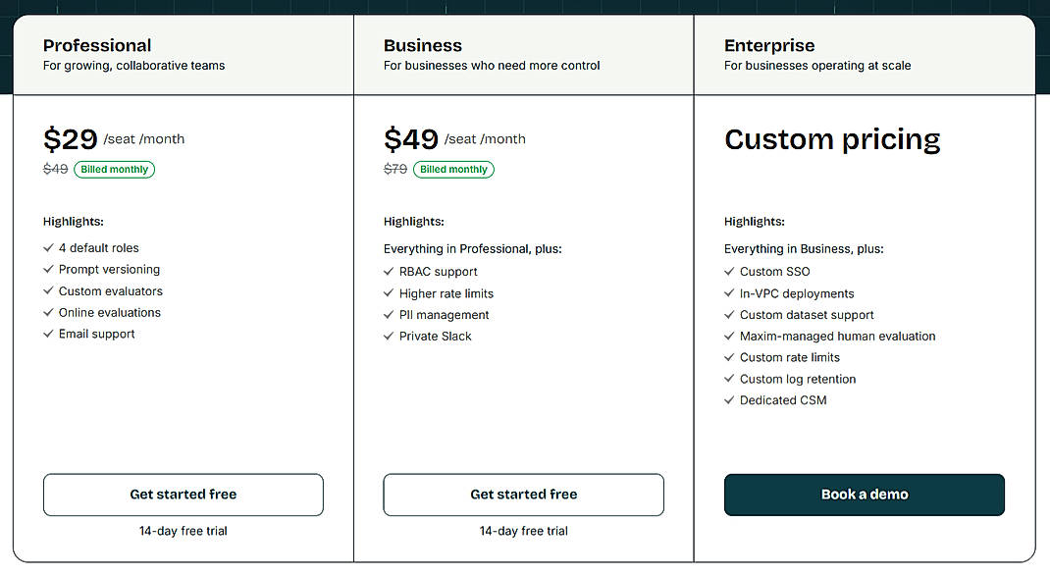1050x575 pixels.
Task: Click the In-VPC deployments text
Action: coord(797,293)
